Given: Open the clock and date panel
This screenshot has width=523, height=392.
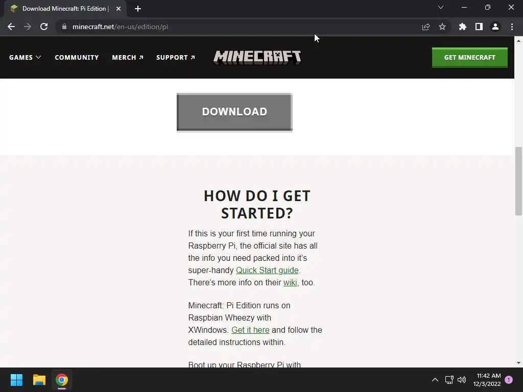Looking at the screenshot, I should pyautogui.click(x=487, y=380).
